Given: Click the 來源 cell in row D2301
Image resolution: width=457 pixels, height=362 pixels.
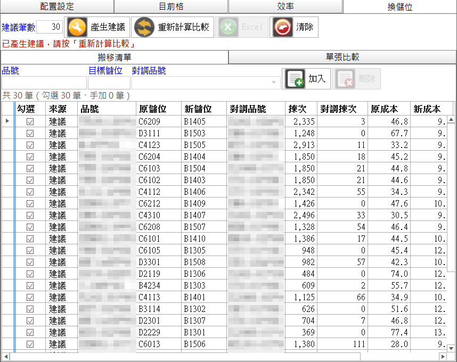Looking at the screenshot, I should (x=61, y=320).
